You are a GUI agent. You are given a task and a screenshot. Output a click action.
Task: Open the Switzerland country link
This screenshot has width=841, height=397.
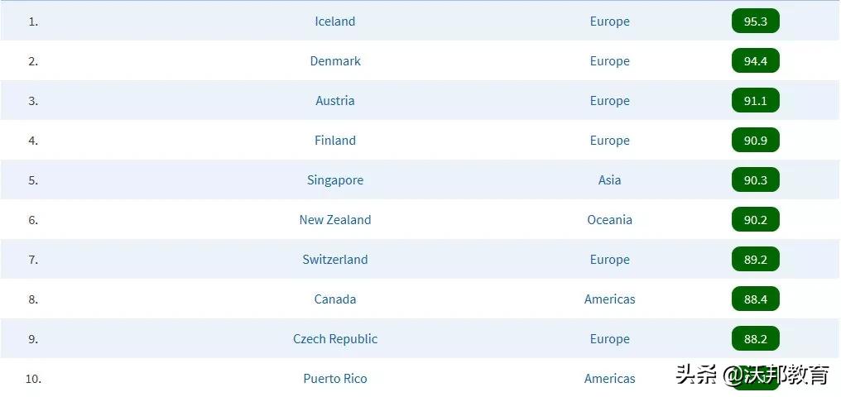click(x=335, y=260)
